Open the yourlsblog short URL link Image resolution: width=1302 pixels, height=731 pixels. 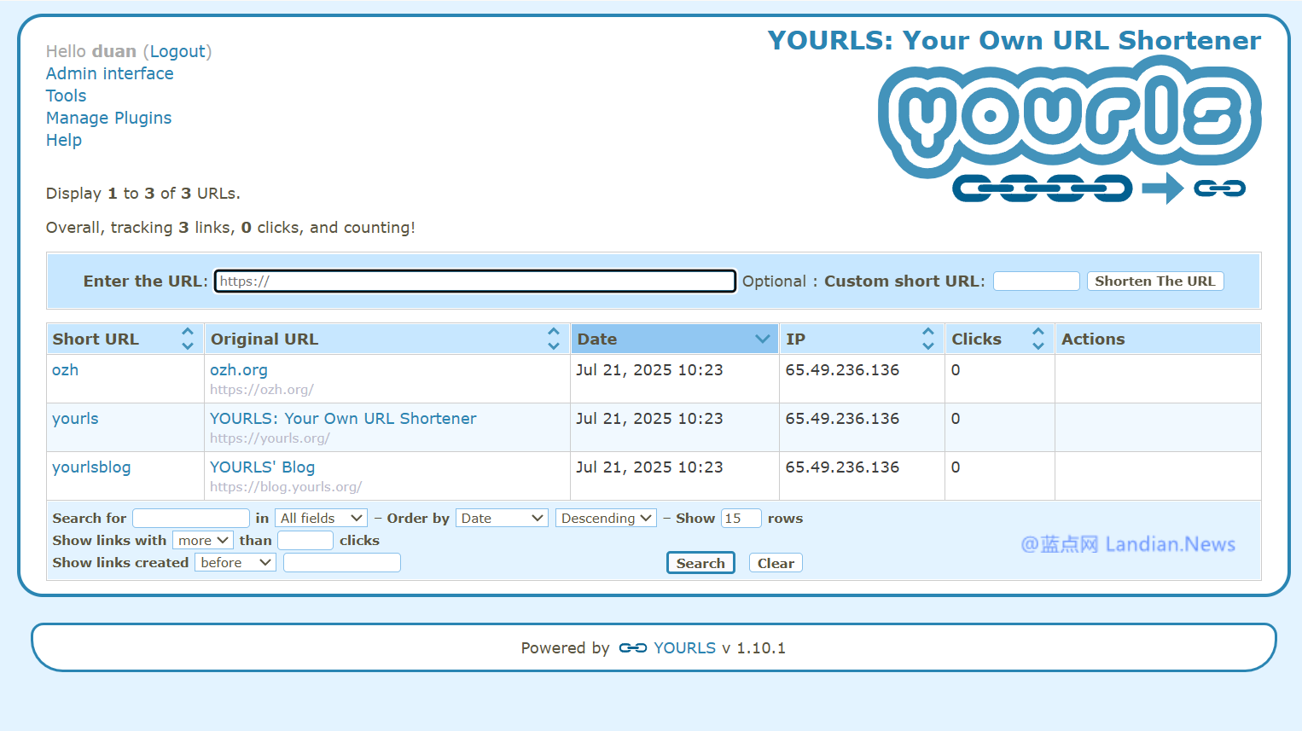click(x=91, y=467)
